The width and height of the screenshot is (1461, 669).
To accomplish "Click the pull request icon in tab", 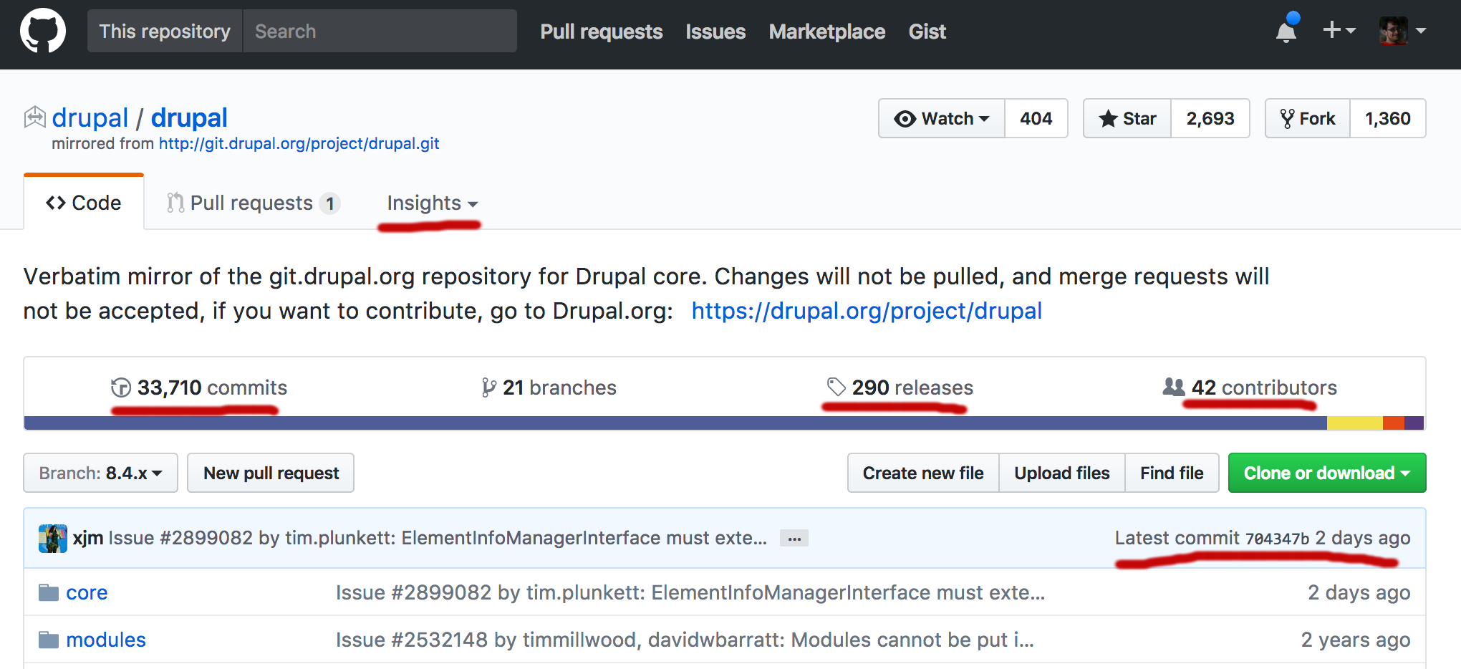I will 175,203.
